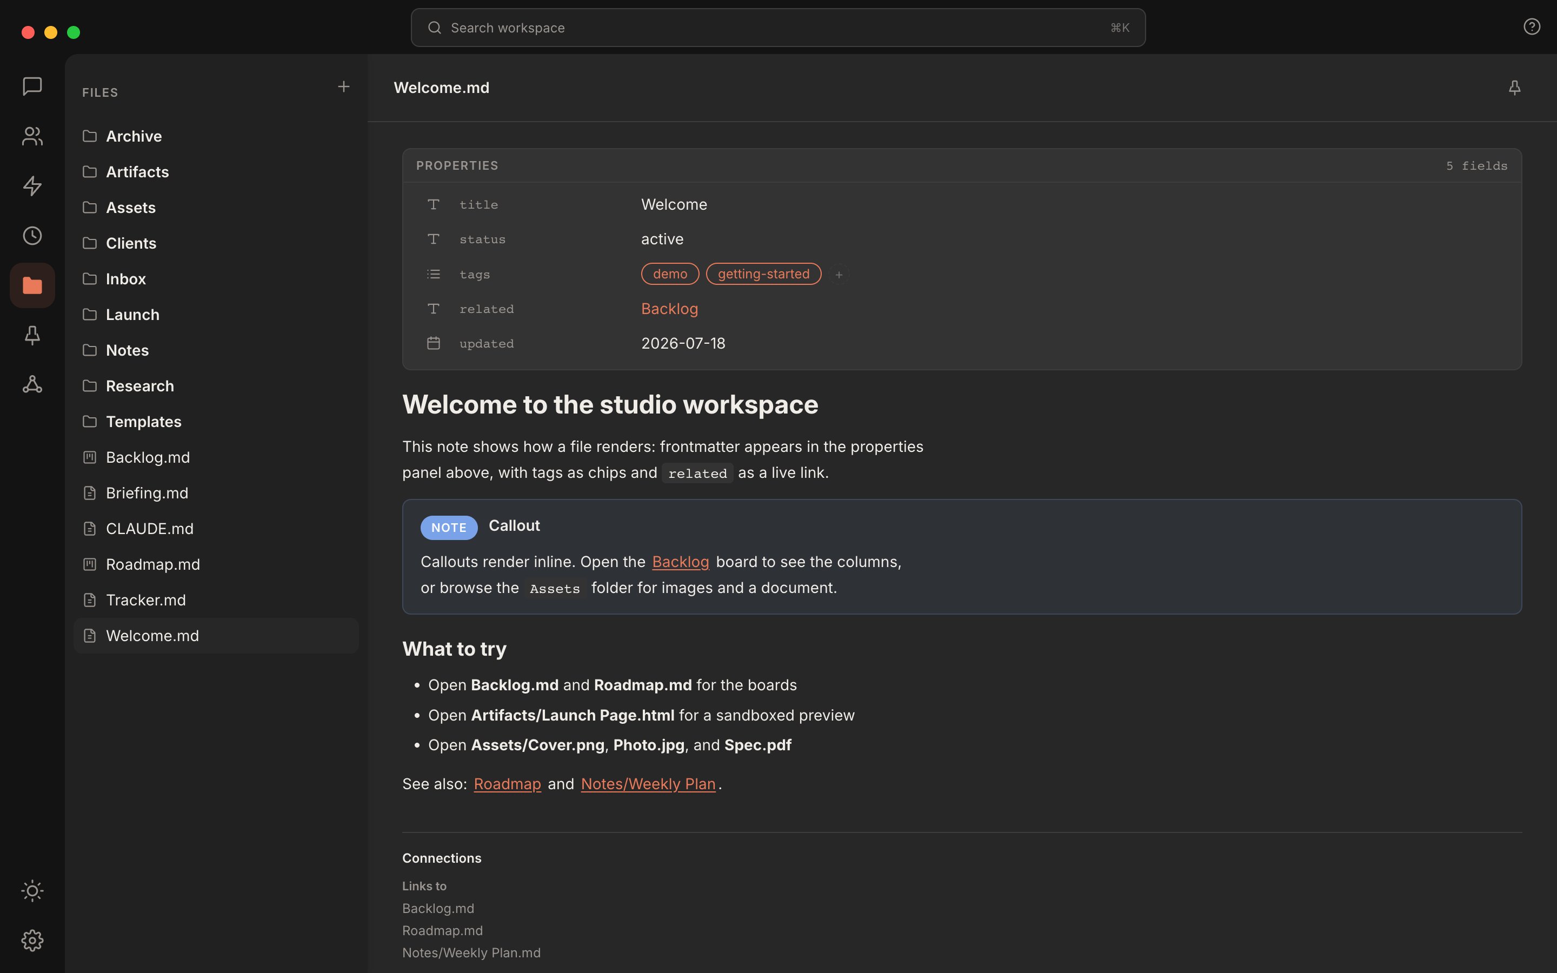Click the tags list property icon
This screenshot has height=973, width=1557.
434,274
